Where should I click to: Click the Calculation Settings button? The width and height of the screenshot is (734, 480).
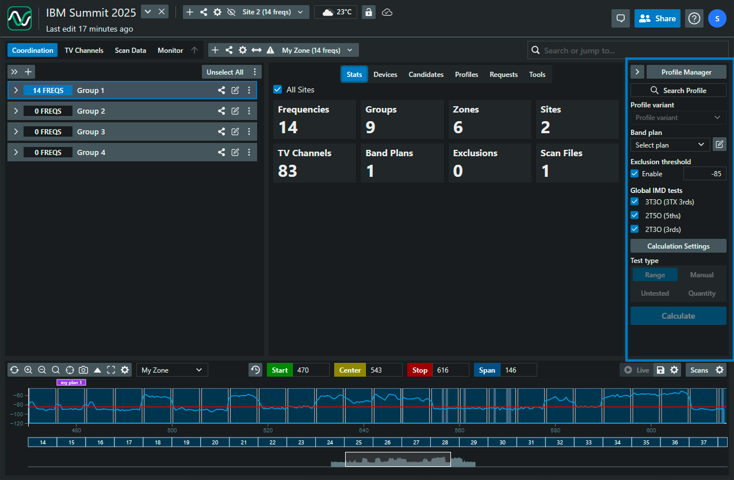click(x=678, y=246)
